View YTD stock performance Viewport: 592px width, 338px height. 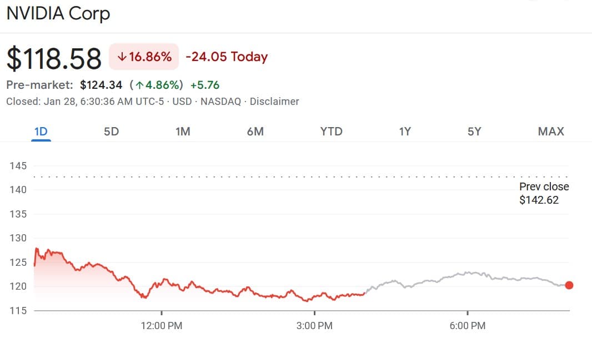click(330, 132)
